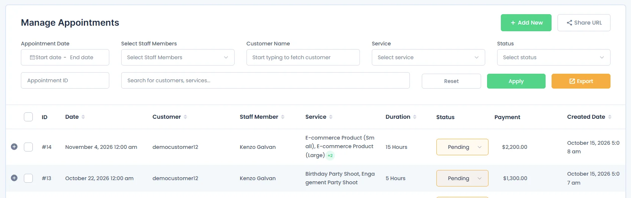Open the Select status filter dropdown
The image size is (631, 198).
[x=554, y=57]
